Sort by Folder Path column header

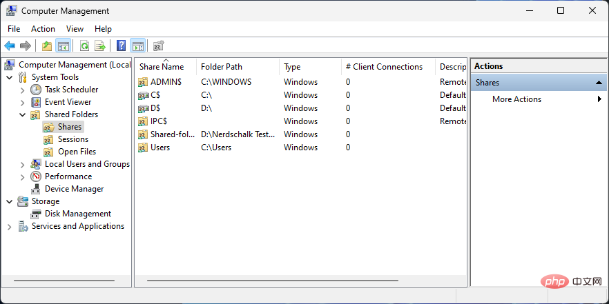[x=238, y=67]
